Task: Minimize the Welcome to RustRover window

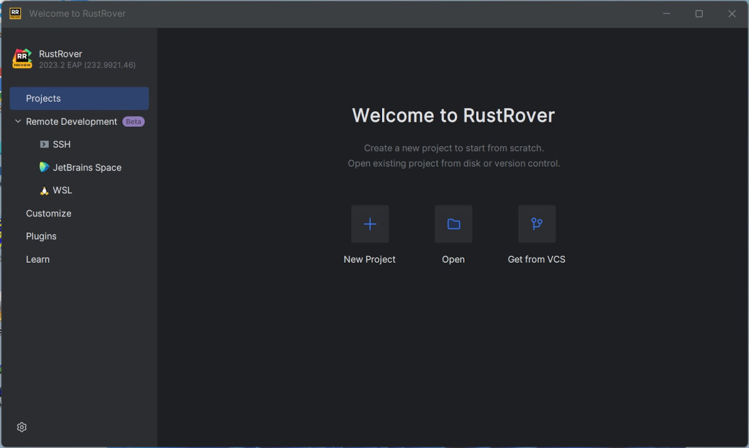Action: coord(667,14)
